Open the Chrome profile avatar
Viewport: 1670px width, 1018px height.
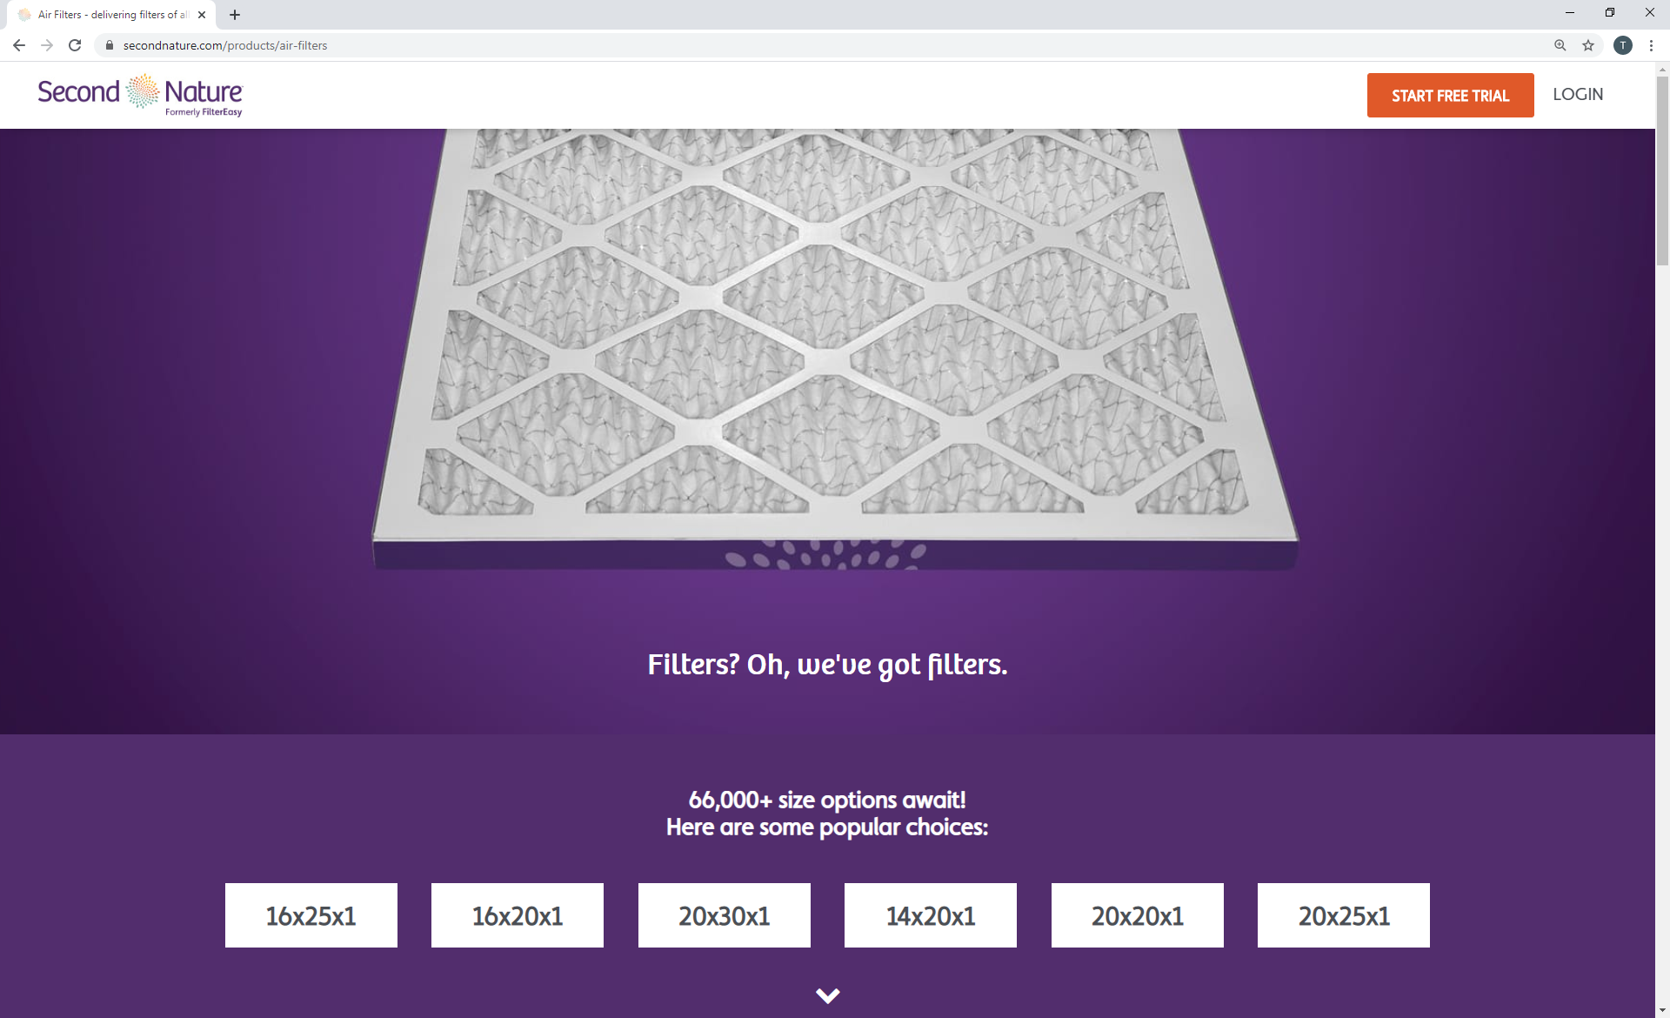[x=1623, y=45]
